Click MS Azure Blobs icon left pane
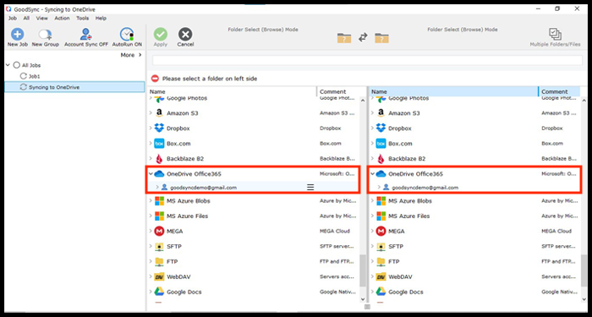Screen dimensions: 592x317 click(x=159, y=201)
